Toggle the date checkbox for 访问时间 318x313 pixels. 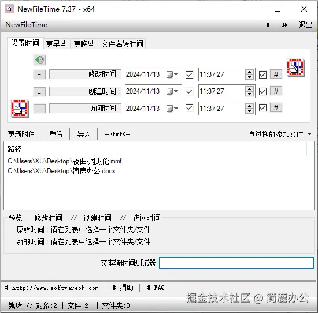pos(189,108)
